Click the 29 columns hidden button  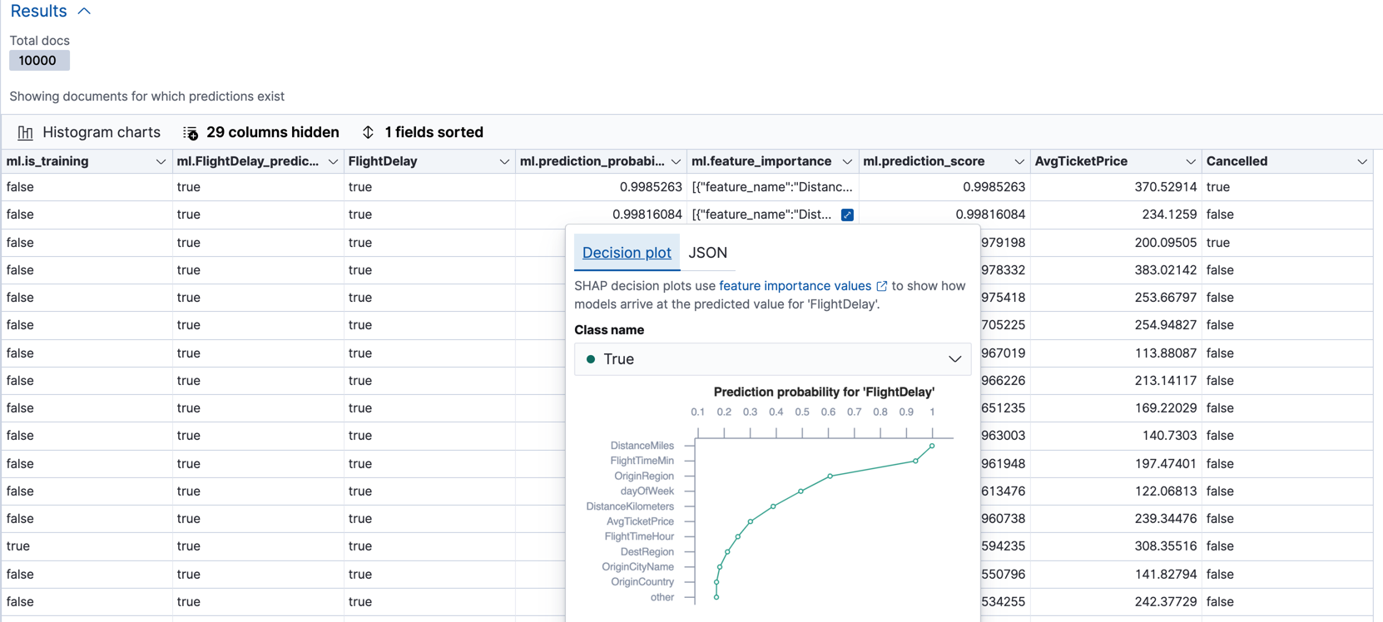272,133
